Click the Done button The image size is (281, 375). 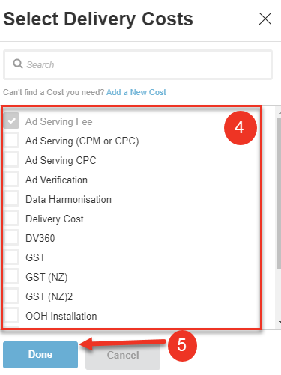[x=40, y=355]
